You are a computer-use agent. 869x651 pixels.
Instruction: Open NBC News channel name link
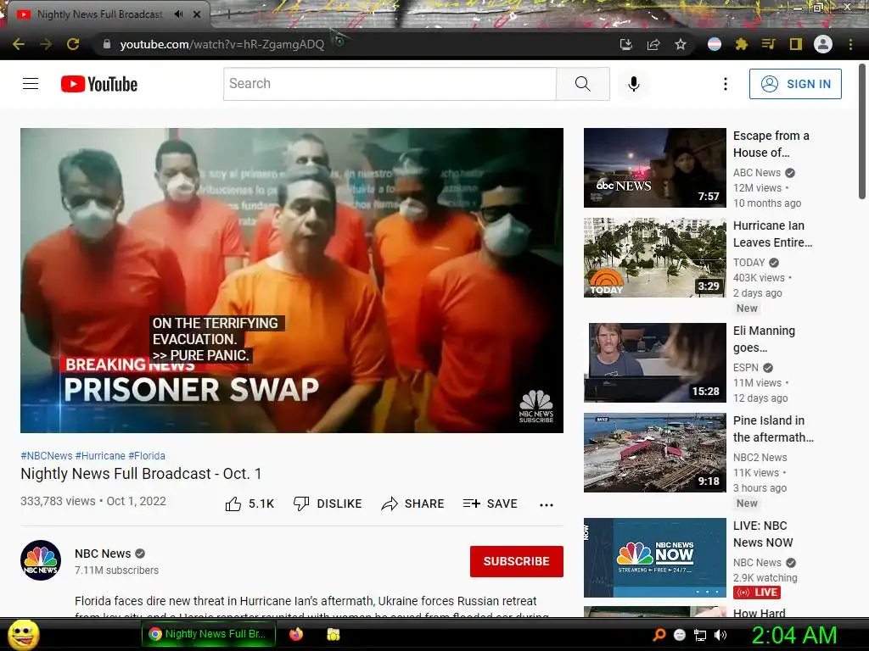click(103, 554)
